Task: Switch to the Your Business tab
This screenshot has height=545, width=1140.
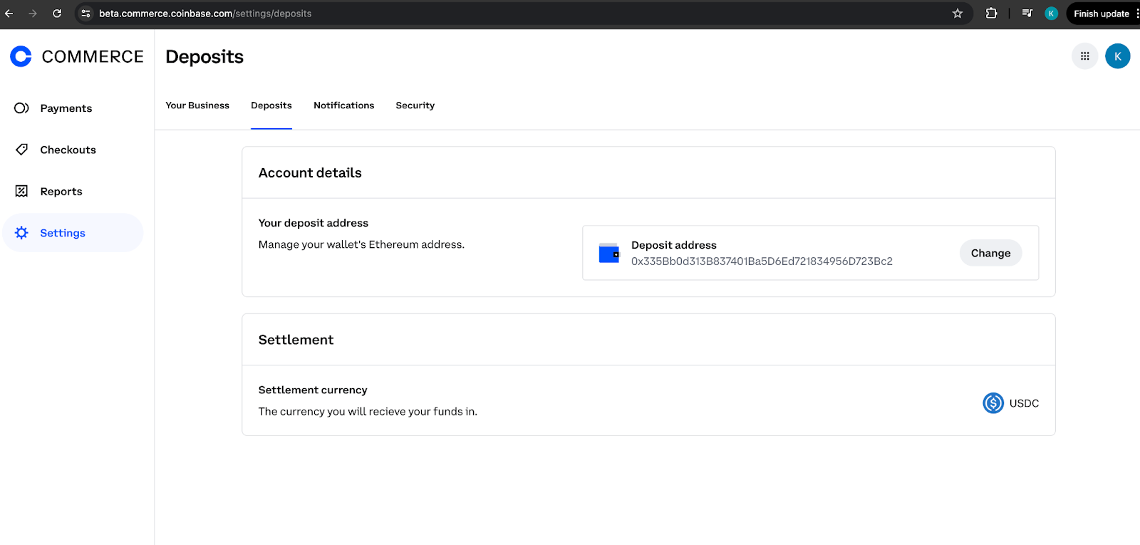Action: tap(197, 105)
